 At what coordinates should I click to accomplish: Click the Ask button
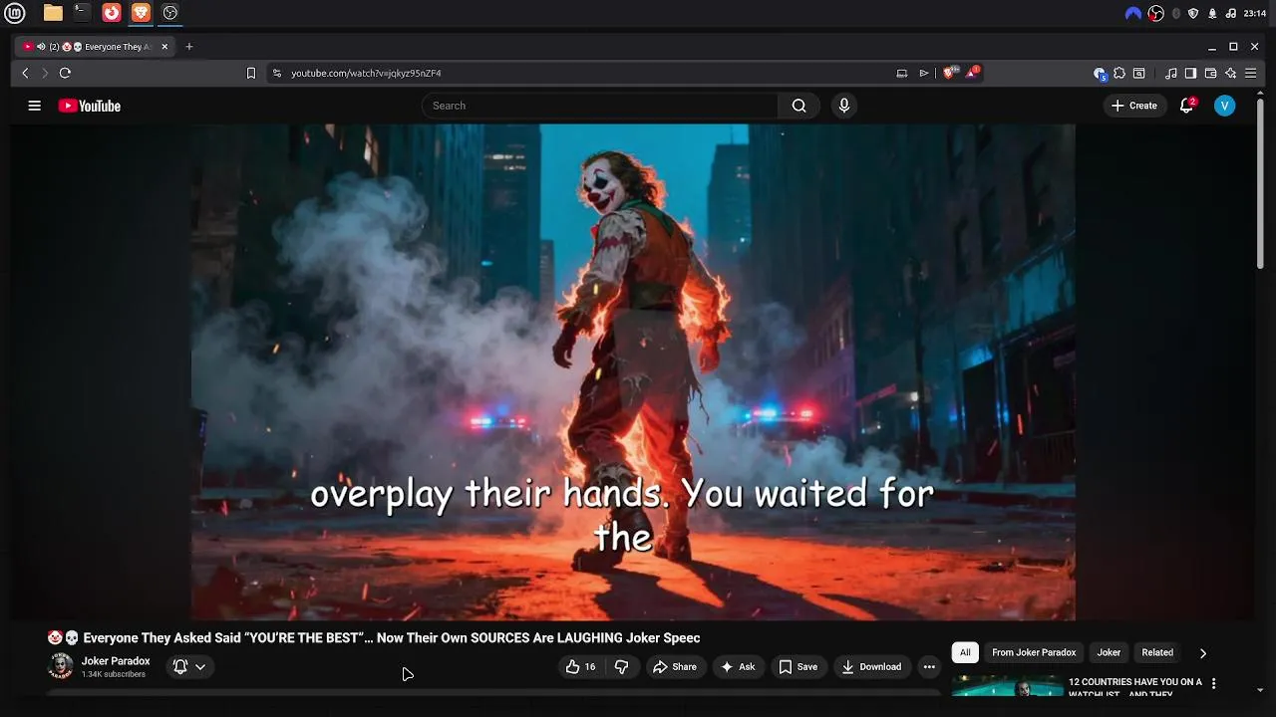(738, 667)
